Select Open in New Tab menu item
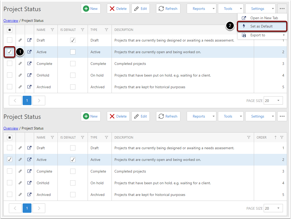This screenshot has height=219, width=291. click(x=264, y=18)
